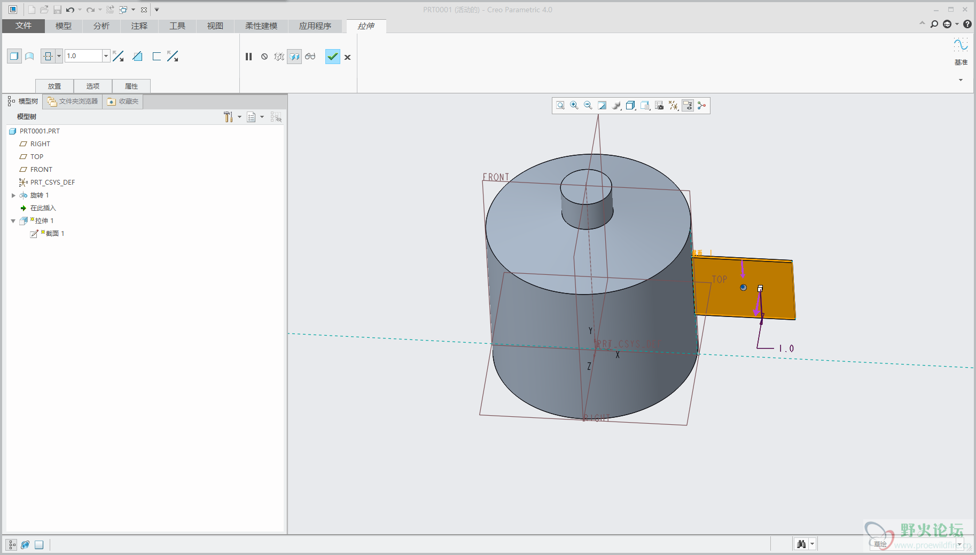The width and height of the screenshot is (976, 555).
Task: Click the Repaint icon
Action: coord(602,106)
